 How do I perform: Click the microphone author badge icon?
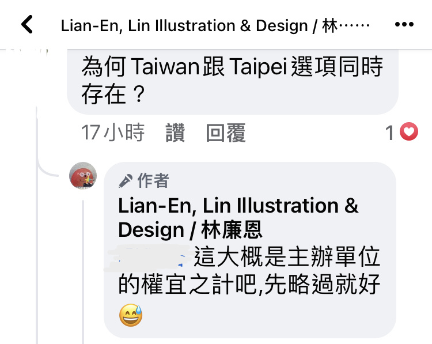(126, 181)
